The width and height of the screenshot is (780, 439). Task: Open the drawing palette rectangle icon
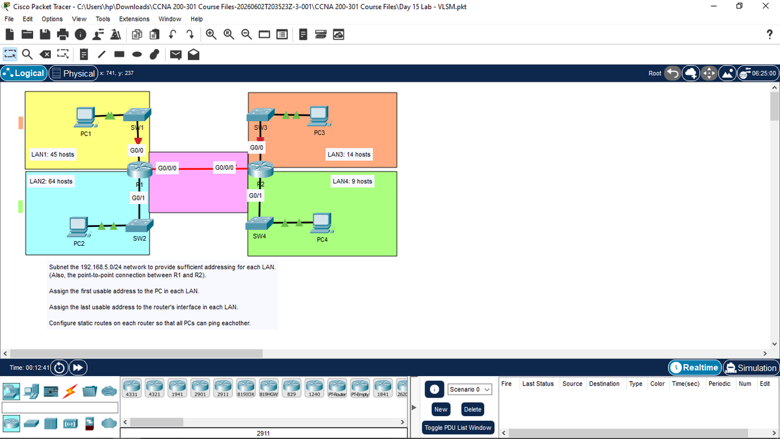point(265,34)
